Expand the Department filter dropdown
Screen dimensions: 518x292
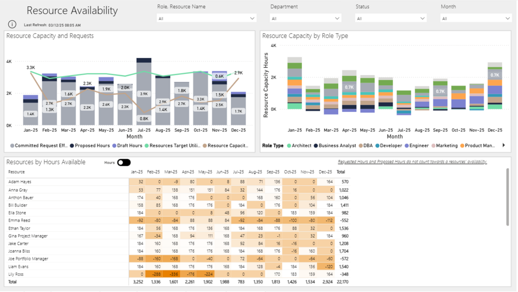coord(306,18)
